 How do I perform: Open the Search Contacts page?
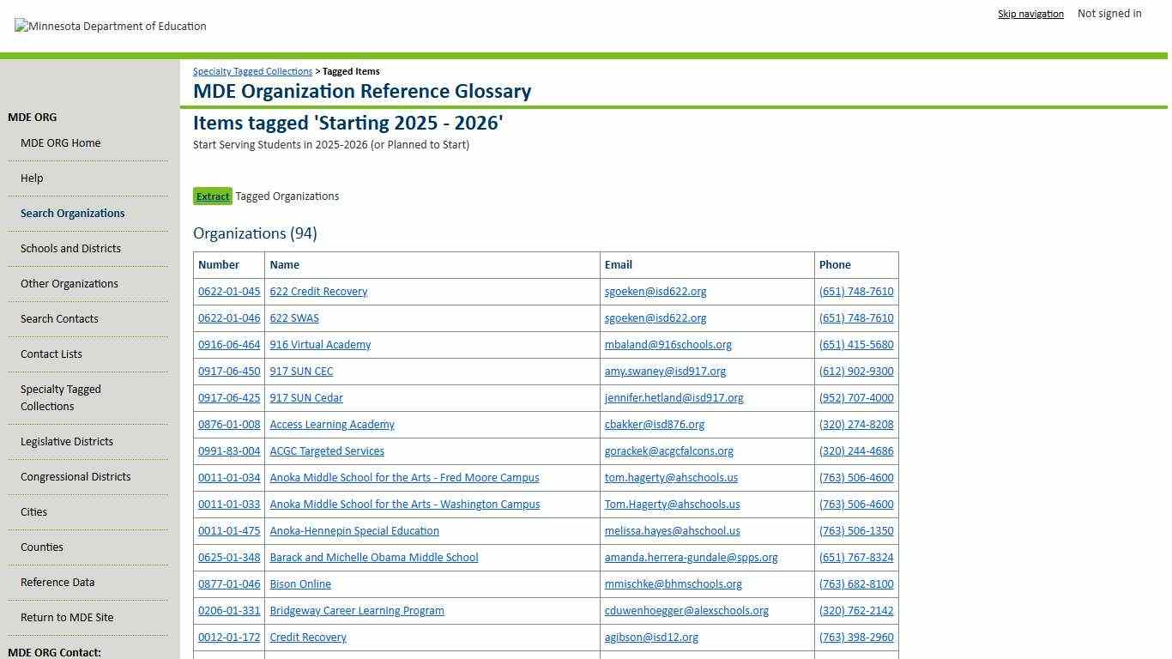[59, 318]
